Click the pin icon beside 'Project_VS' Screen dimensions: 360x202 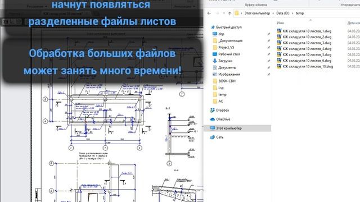[269, 48]
